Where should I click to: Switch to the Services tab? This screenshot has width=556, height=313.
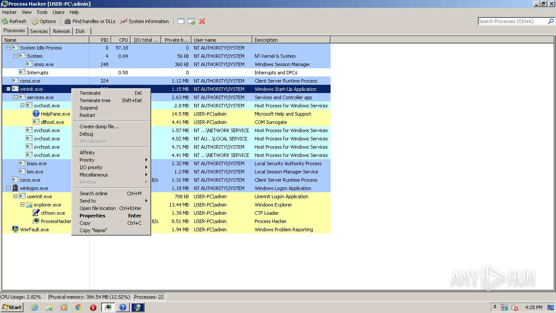tap(39, 31)
